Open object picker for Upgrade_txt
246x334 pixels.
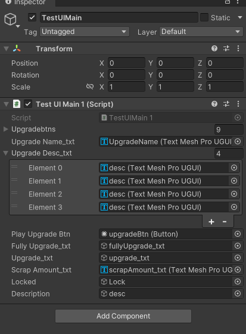click(238, 258)
